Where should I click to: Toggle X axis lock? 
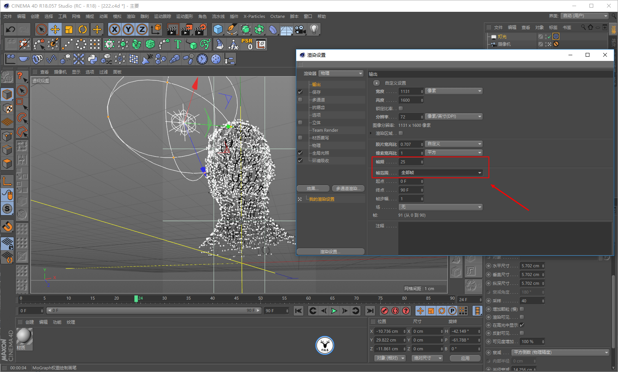pyautogui.click(x=115, y=29)
